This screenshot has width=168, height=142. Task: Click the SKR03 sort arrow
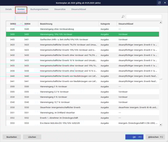tap(21, 24)
